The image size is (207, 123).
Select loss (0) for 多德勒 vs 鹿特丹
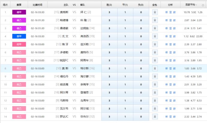pos(141,52)
